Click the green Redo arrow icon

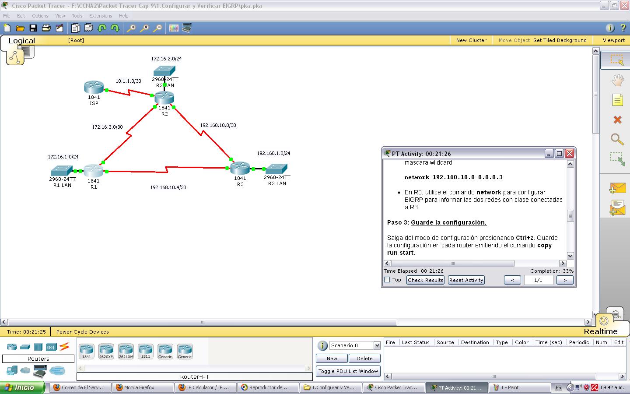tap(115, 28)
